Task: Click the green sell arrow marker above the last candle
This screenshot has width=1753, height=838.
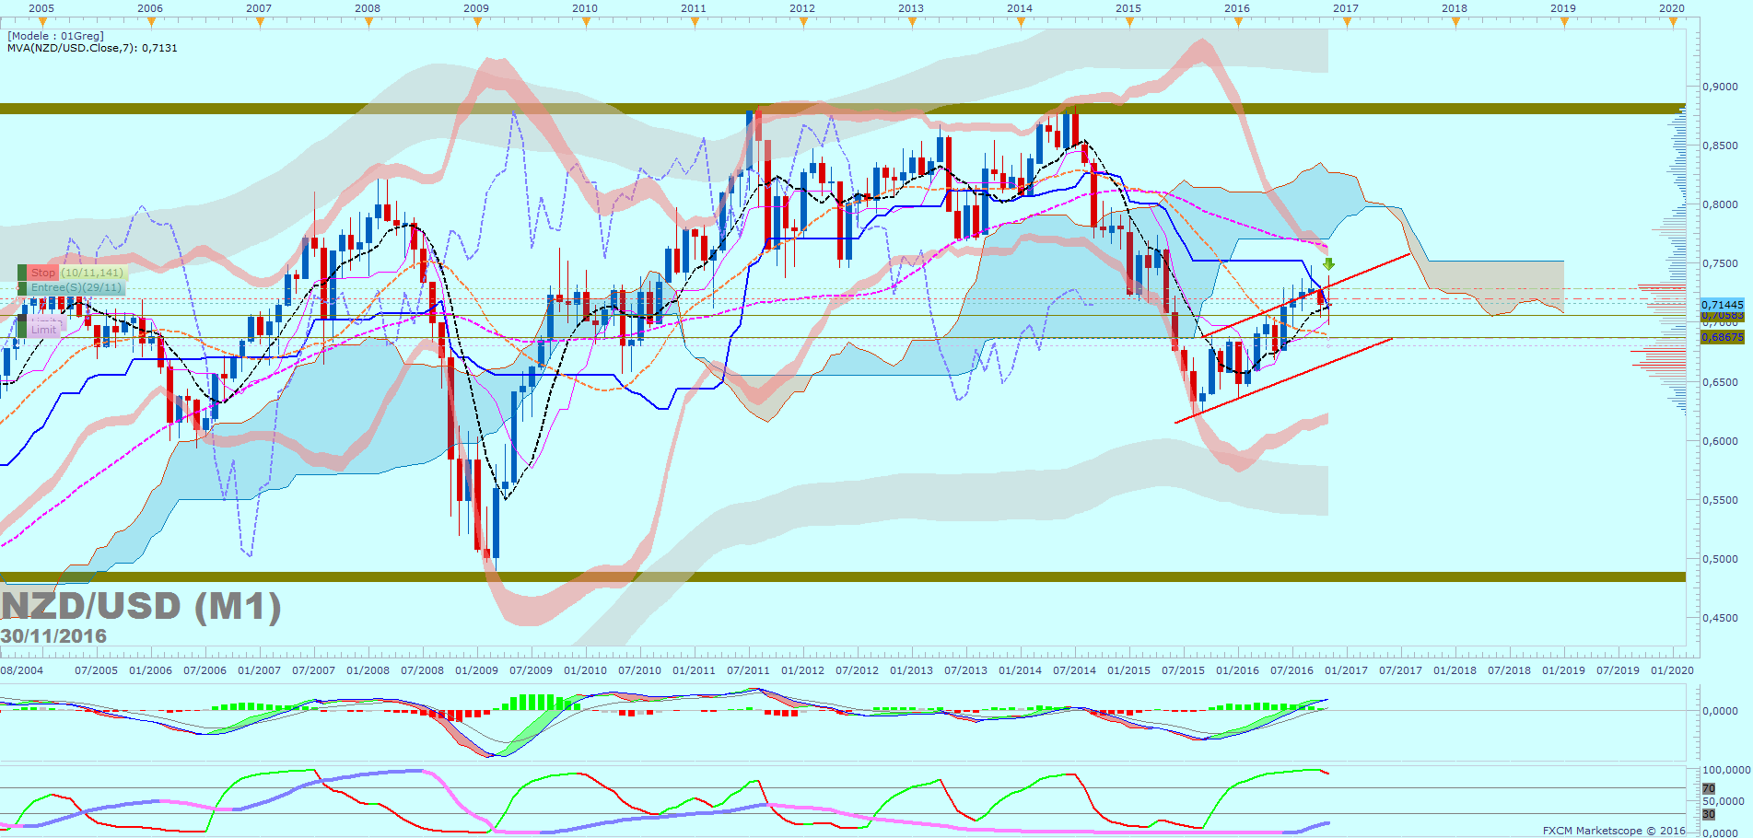Action: coord(1328,264)
